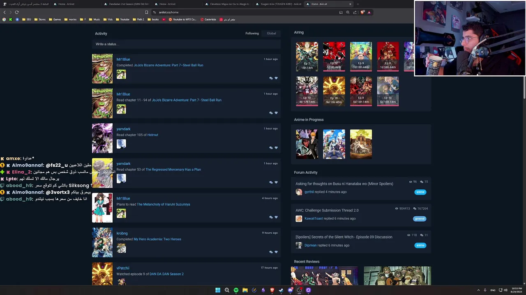526x295 pixels.
Task: Open the books bookmarks folder
Action: 153,19
